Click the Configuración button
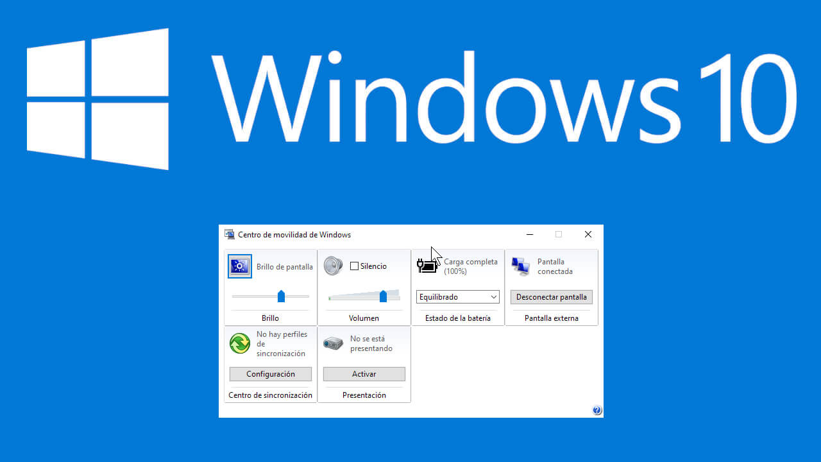 coord(271,374)
